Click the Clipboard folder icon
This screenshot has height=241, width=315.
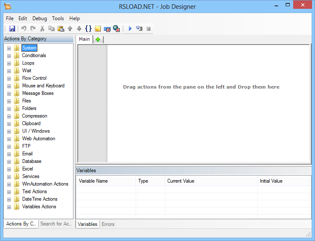click(x=16, y=123)
